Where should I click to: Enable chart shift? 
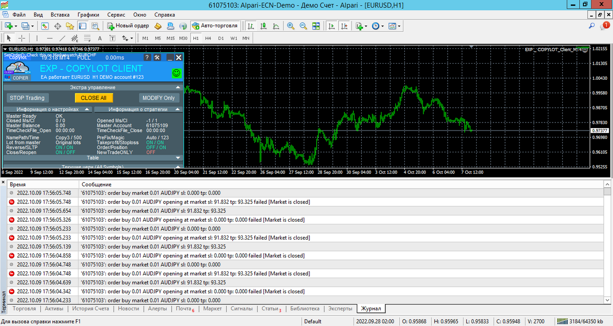point(344,26)
